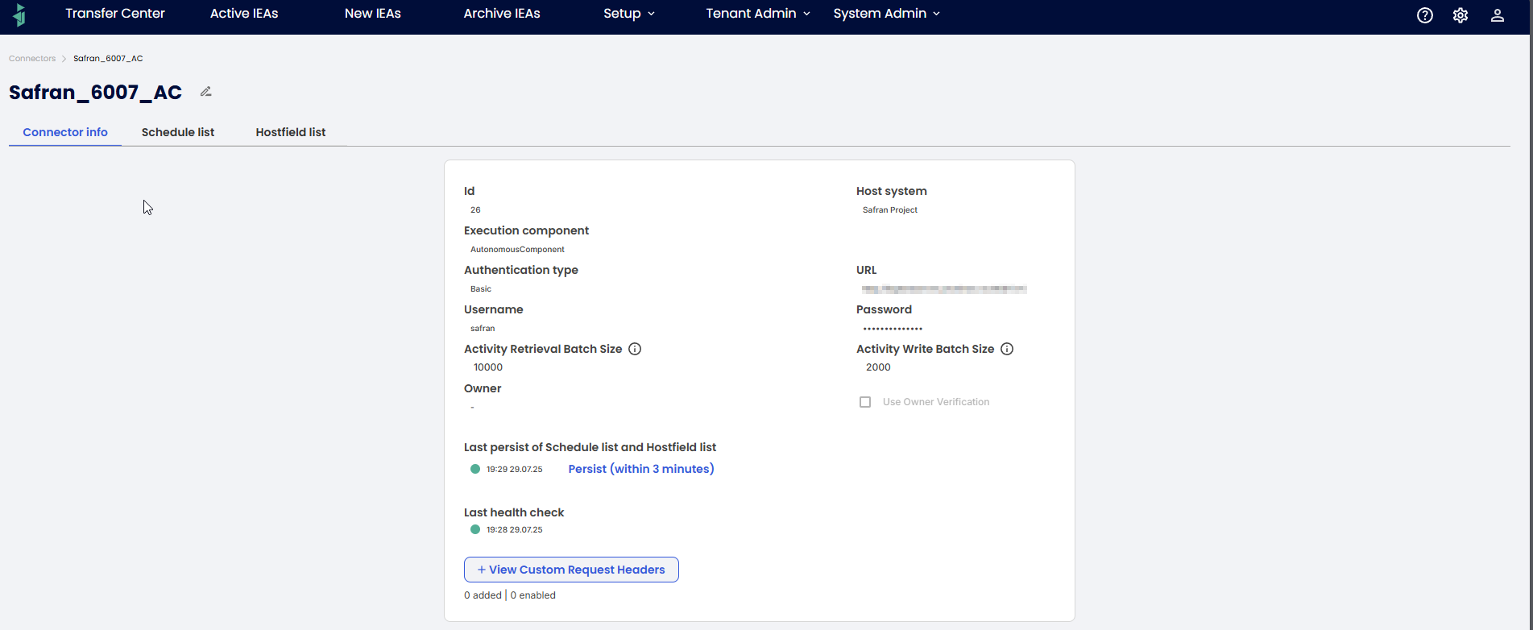Screen dimensions: 1533x630
Task: Click the green app logo icon
Action: pyautogui.click(x=20, y=15)
